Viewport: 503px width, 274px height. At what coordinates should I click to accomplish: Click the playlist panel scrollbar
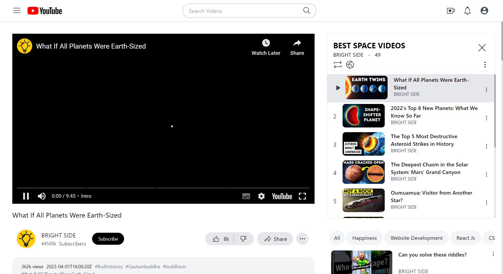coord(495,111)
